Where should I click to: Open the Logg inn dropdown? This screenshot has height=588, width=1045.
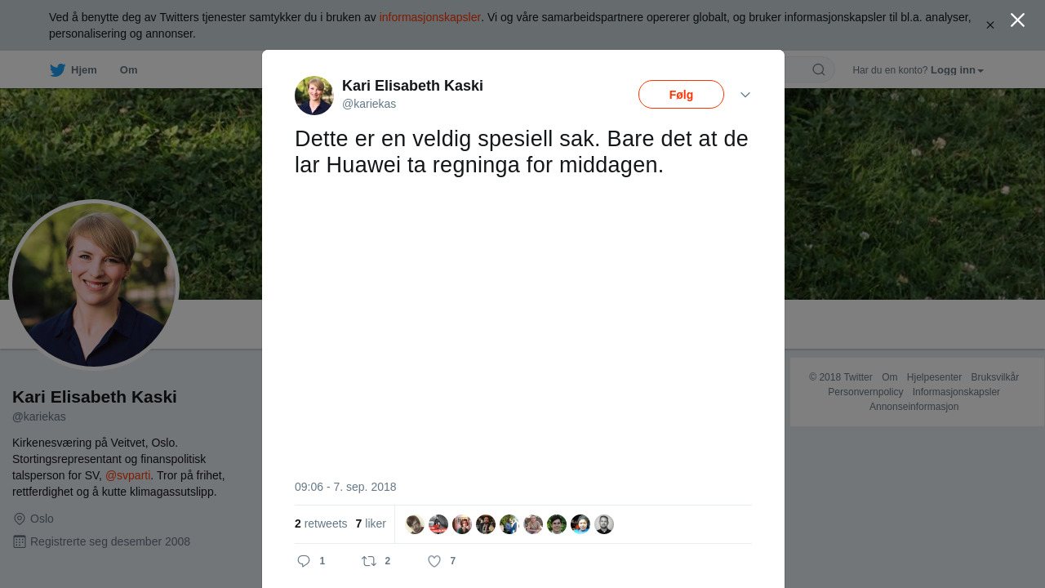(x=957, y=70)
